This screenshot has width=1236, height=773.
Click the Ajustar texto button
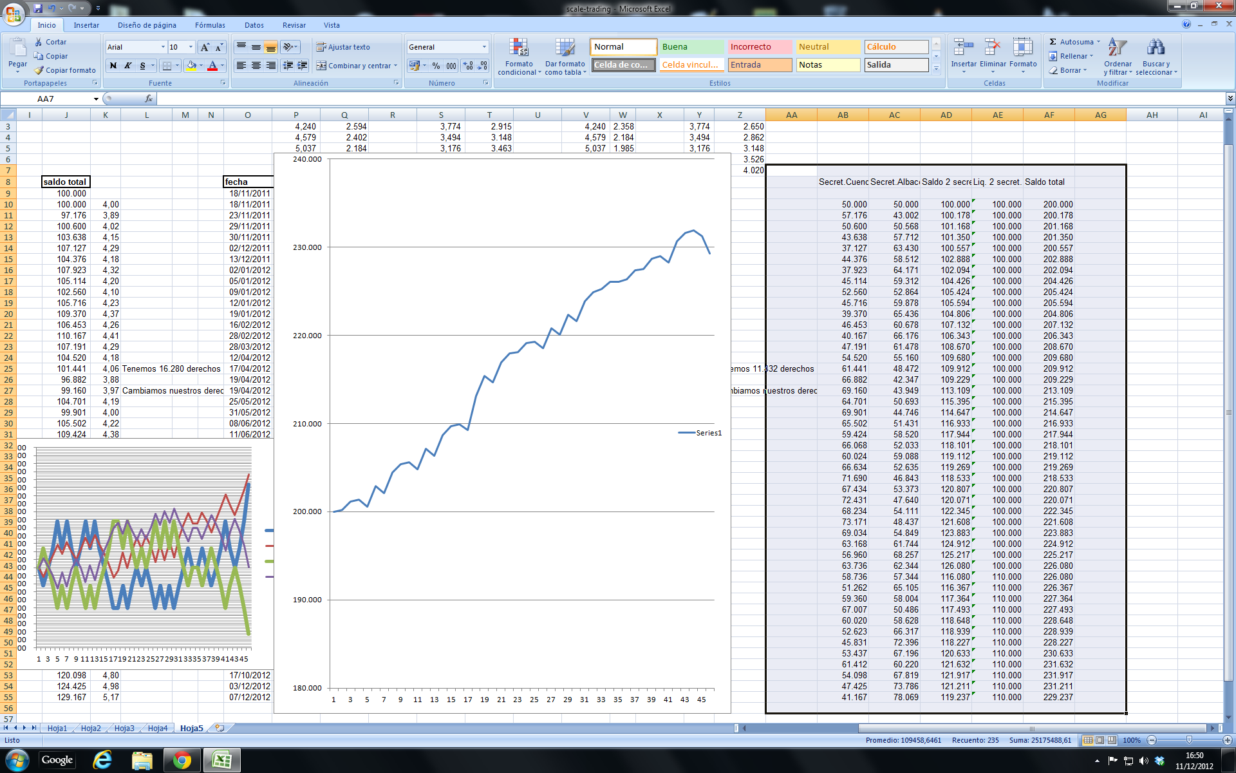342,47
